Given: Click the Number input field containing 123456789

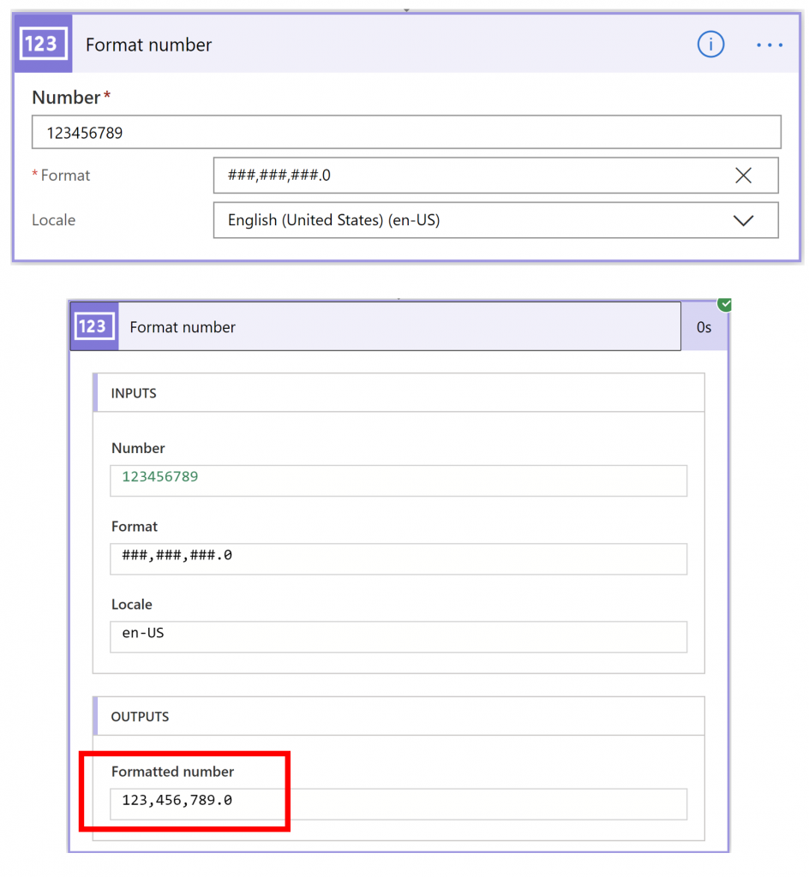Looking at the screenshot, I should click(x=406, y=132).
